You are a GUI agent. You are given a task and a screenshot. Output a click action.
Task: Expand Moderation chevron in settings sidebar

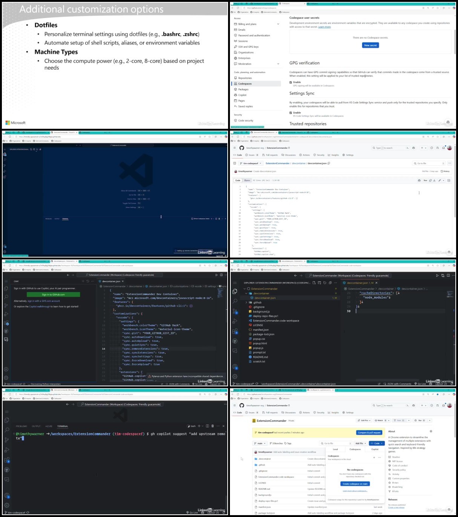click(x=278, y=64)
